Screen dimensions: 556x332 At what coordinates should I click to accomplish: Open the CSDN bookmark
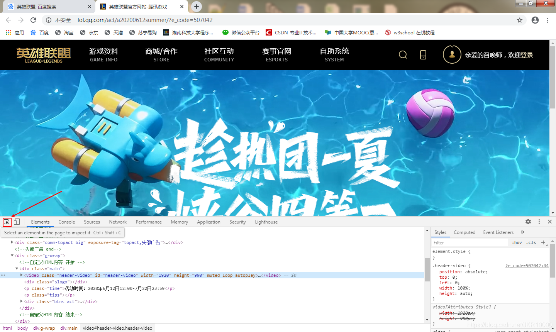[x=291, y=32]
